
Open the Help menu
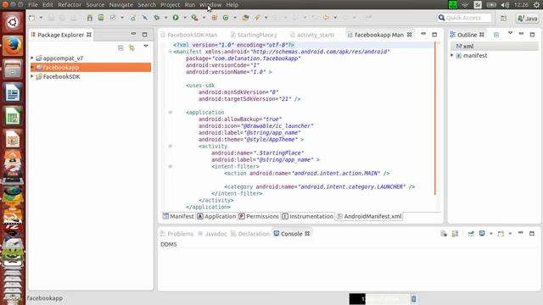pyautogui.click(x=232, y=5)
